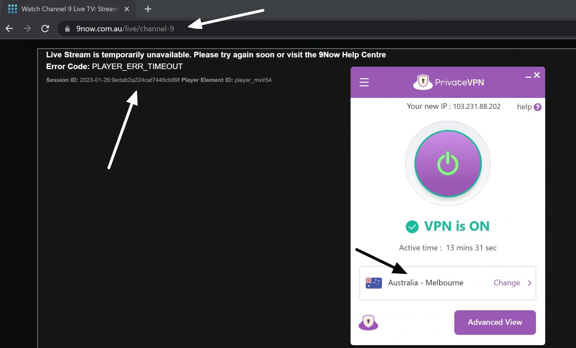This screenshot has height=348, width=576.
Task: Go back to the previous page
Action: point(9,28)
